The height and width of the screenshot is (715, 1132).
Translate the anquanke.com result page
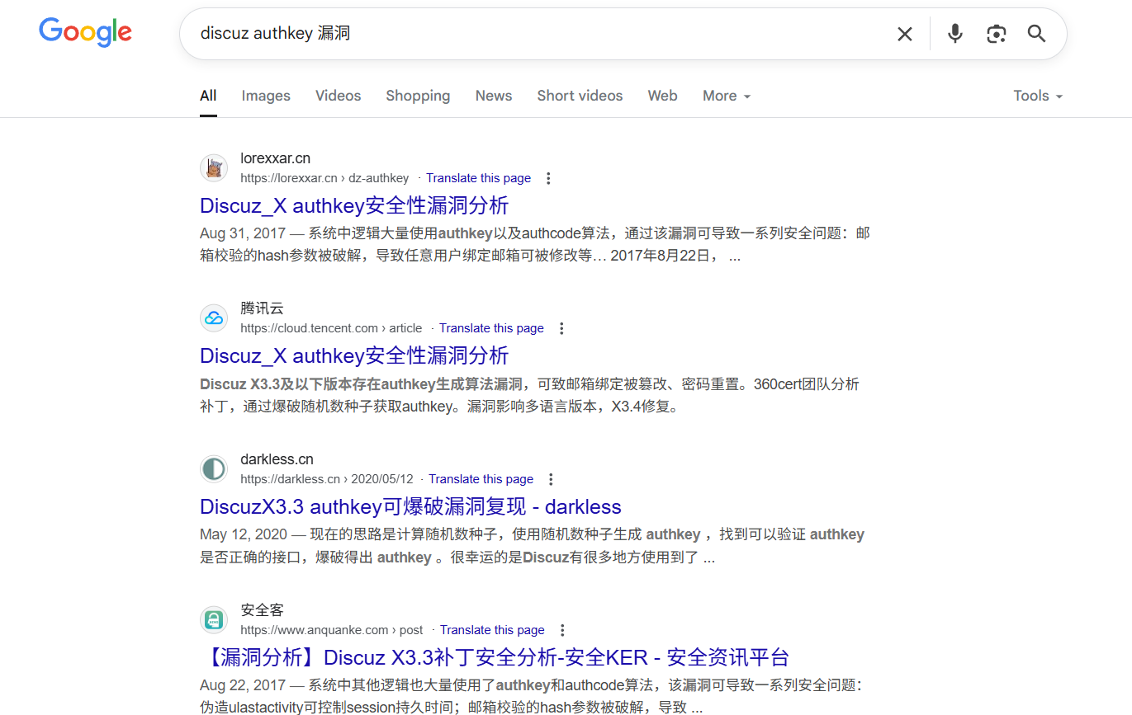(x=492, y=630)
